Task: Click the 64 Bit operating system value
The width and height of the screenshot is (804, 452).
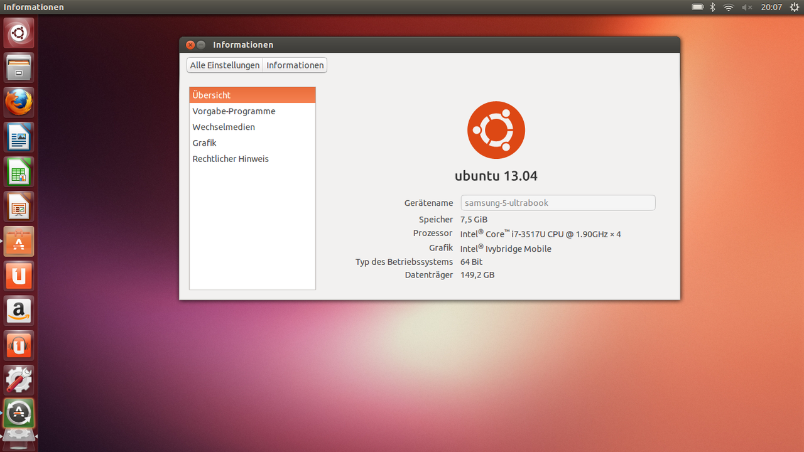Action: pyautogui.click(x=471, y=262)
